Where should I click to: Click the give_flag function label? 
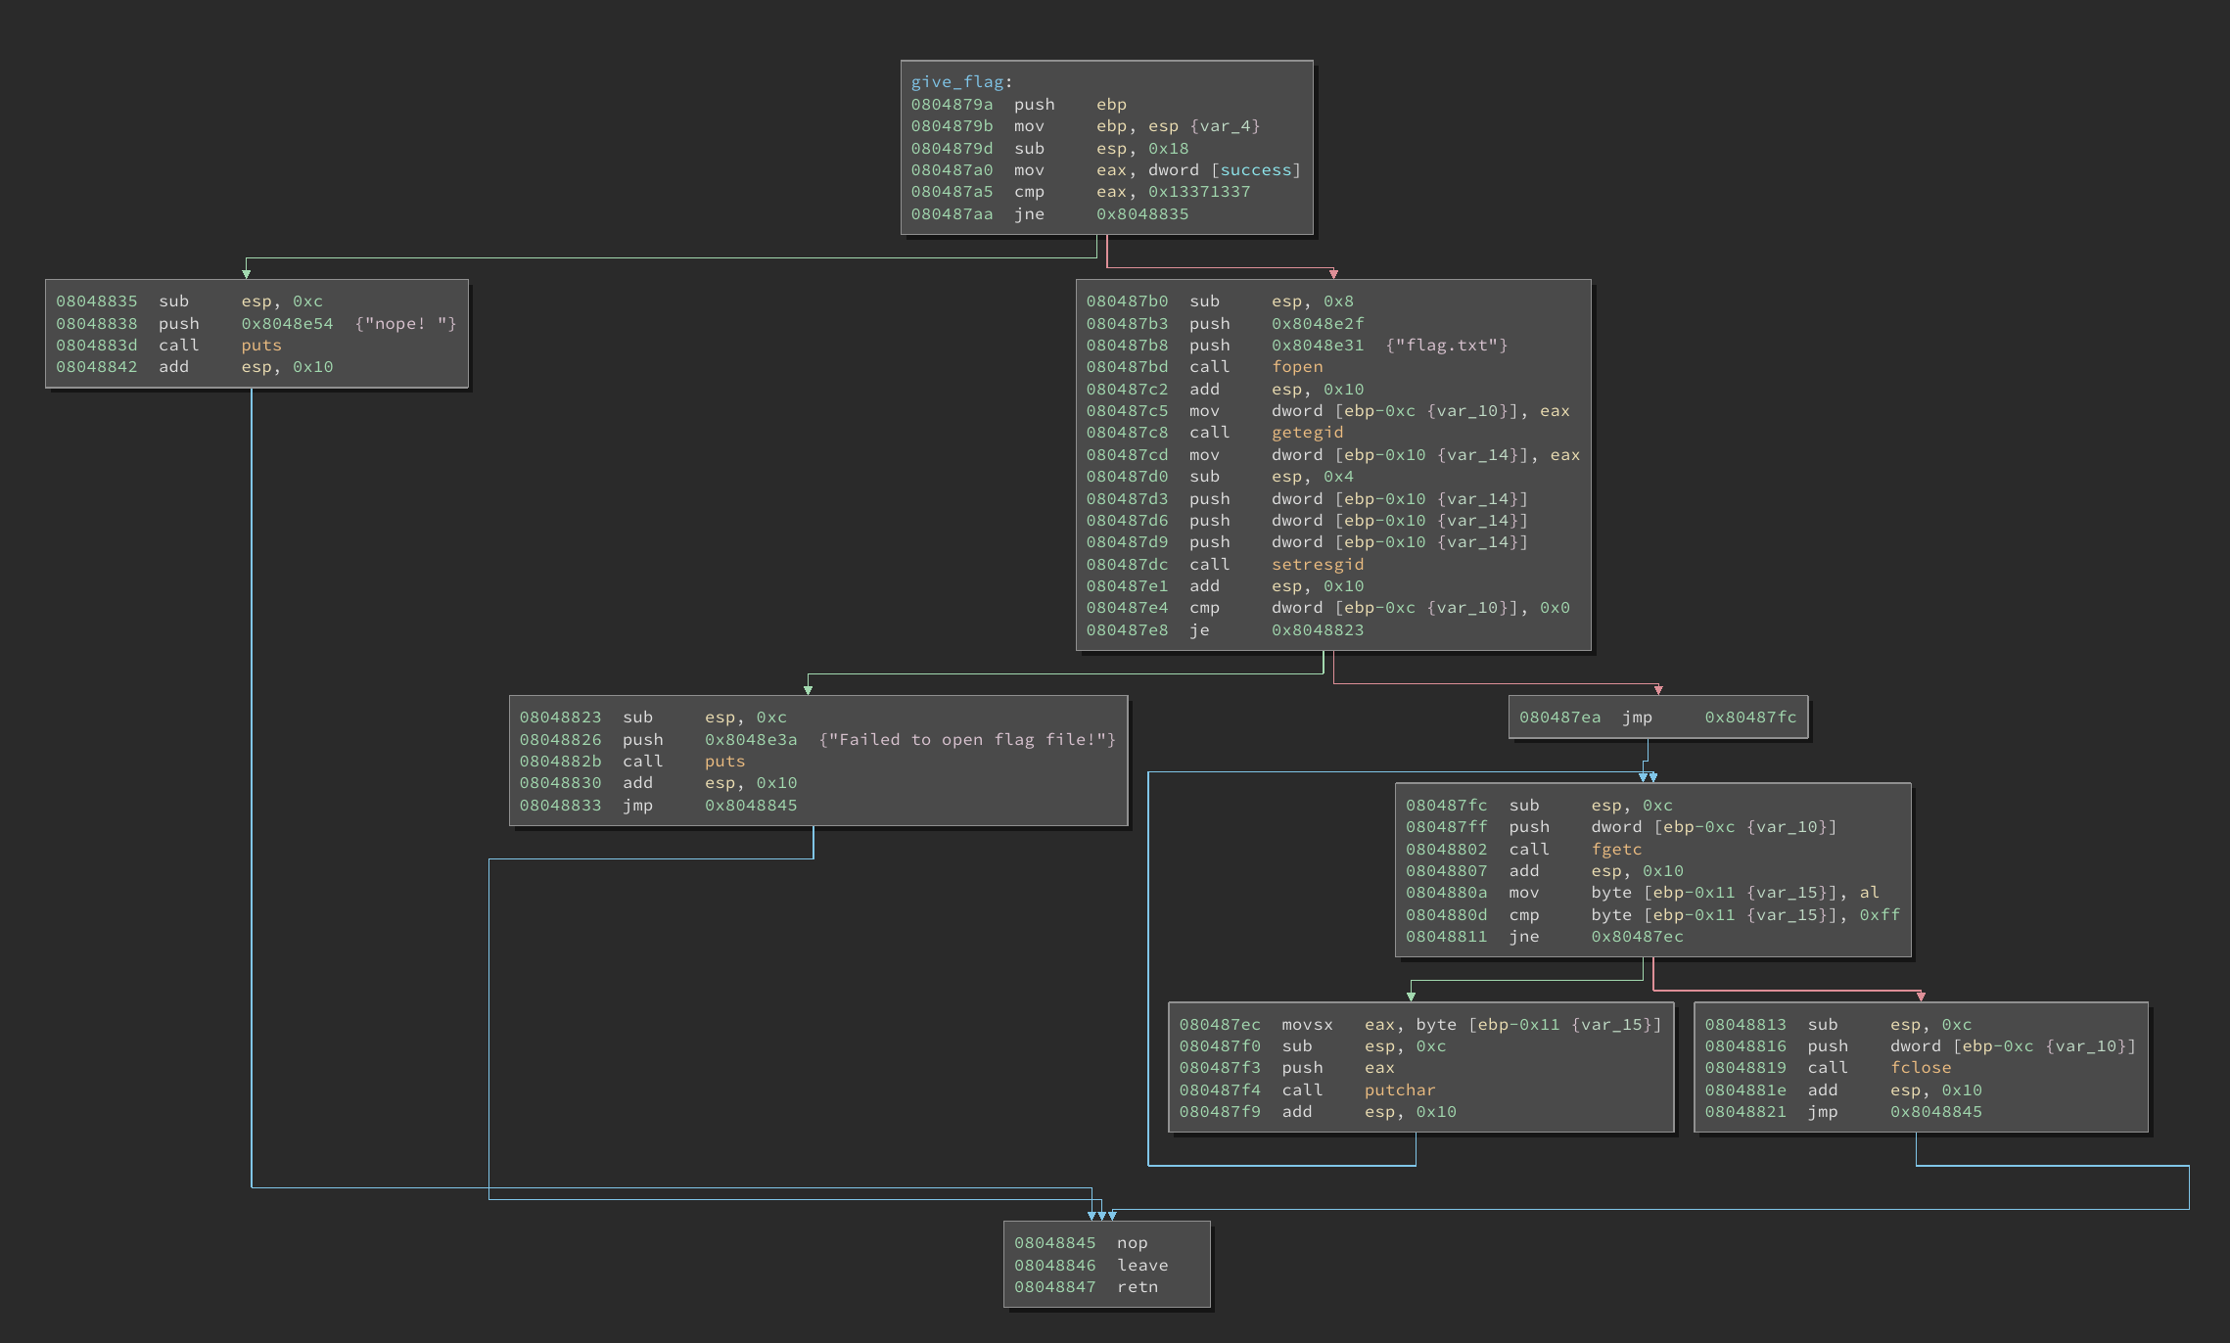point(957,82)
